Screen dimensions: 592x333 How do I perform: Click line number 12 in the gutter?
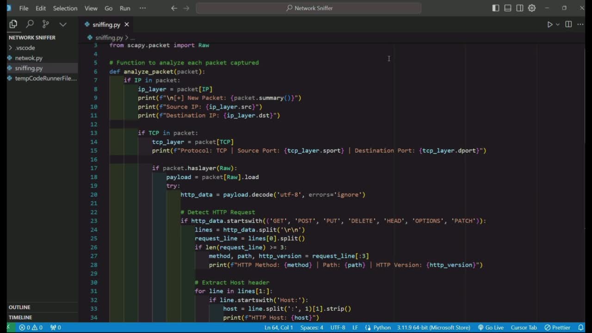click(x=94, y=124)
